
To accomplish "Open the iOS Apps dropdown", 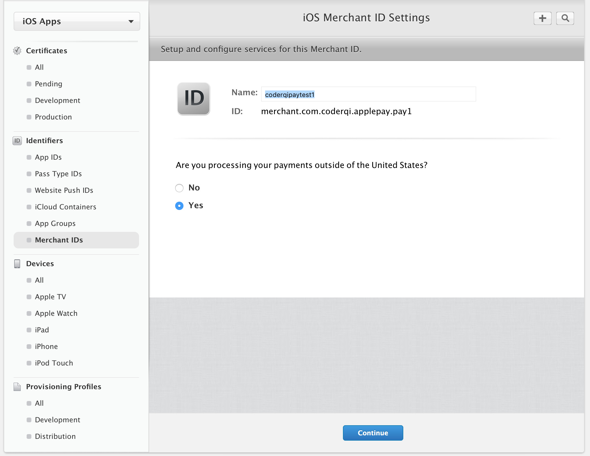I will [x=77, y=21].
